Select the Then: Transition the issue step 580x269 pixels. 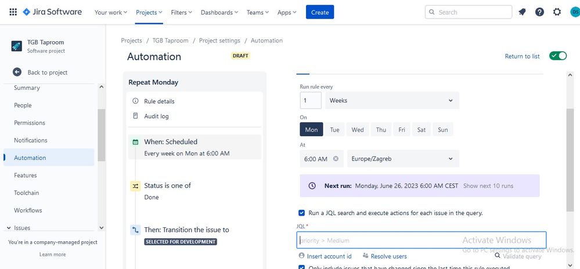(x=194, y=235)
